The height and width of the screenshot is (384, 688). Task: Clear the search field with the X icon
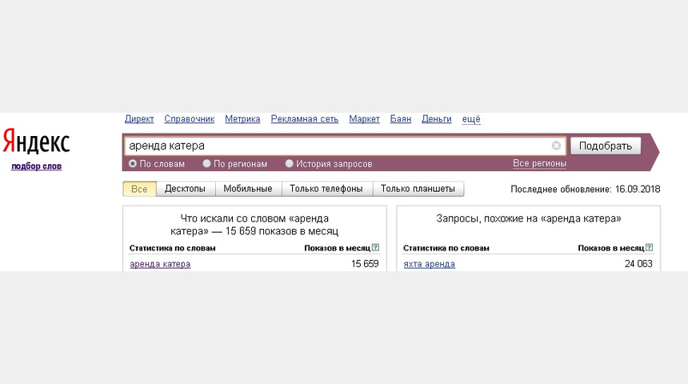[556, 146]
